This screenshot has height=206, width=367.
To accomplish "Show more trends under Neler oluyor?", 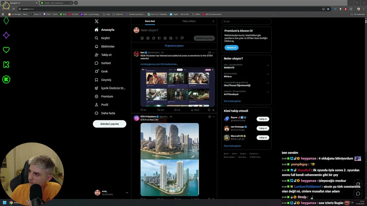I will pyautogui.click(x=233, y=101).
